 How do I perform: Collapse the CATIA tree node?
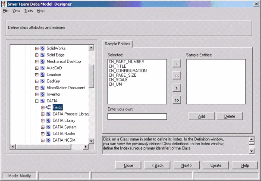coord(37,101)
